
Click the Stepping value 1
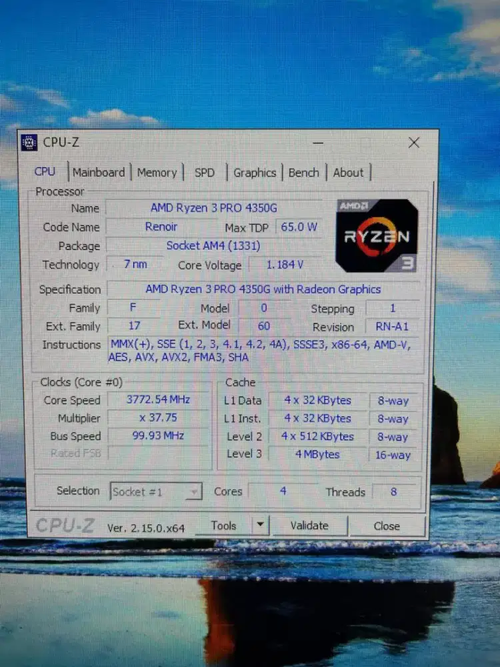point(393,308)
